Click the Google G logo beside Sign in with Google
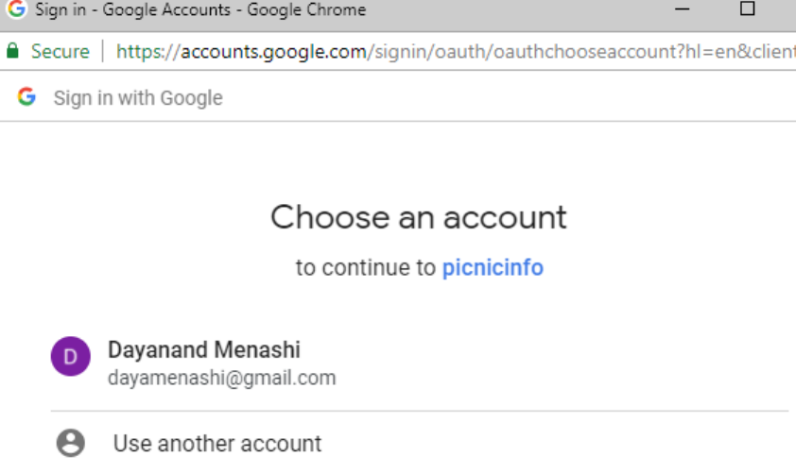The image size is (796, 473). click(x=26, y=96)
